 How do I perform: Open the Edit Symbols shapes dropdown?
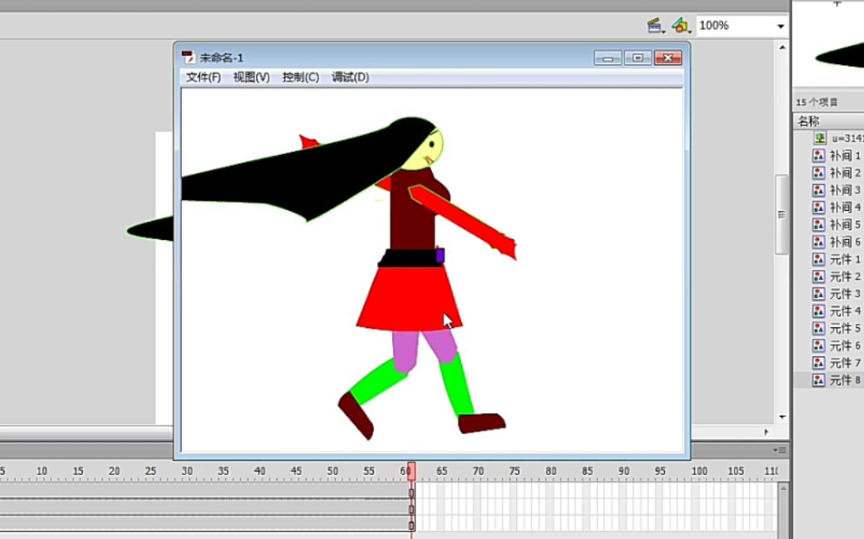681,26
